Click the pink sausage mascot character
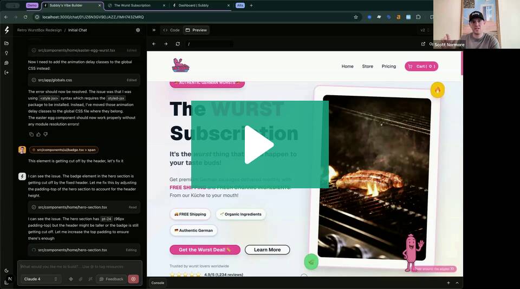 coord(412,253)
